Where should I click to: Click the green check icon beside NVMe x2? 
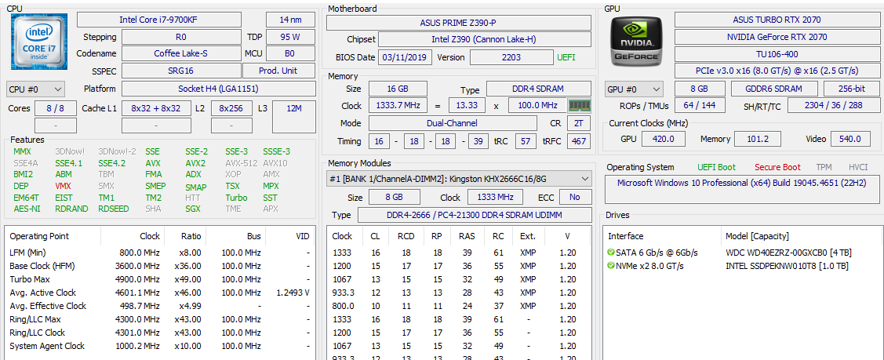pos(610,266)
